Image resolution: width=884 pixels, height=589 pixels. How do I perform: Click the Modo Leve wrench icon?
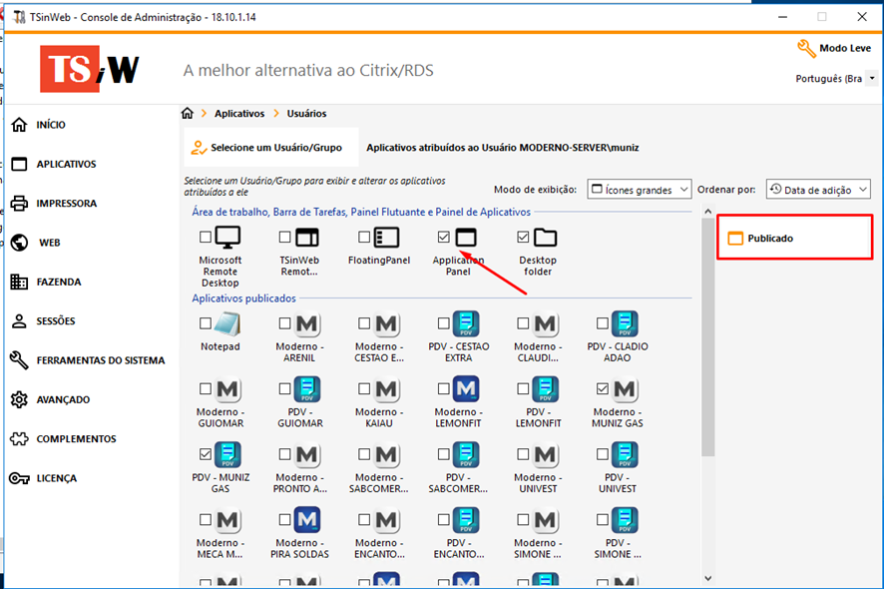[x=806, y=49]
